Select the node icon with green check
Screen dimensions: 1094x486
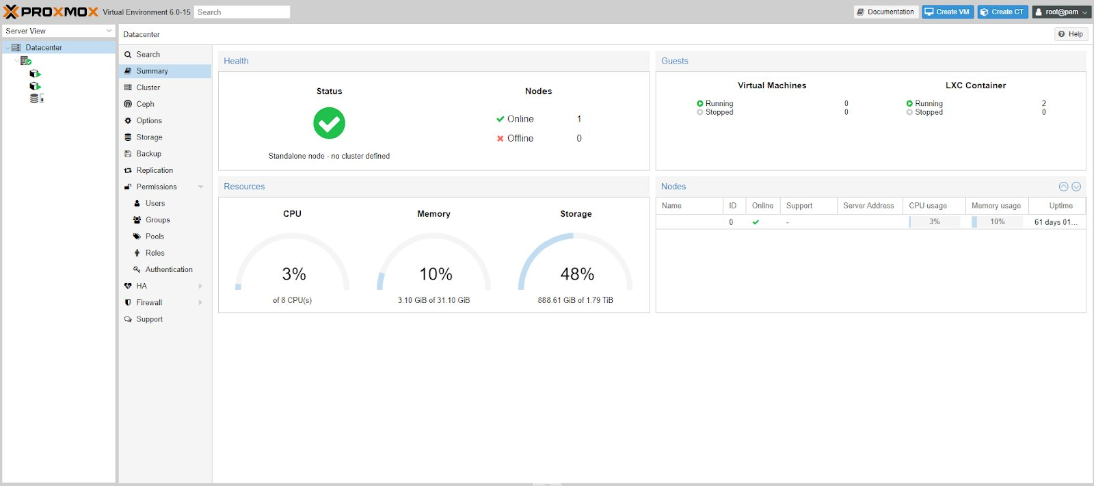pos(26,61)
